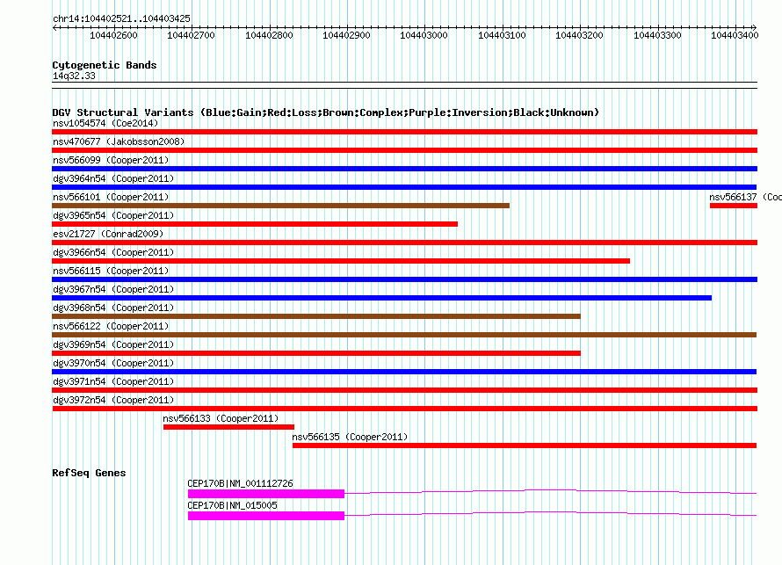This screenshot has height=565, width=782.
Task: Open dgv3971n54 (Cooper2011) label
Action: pos(113,381)
